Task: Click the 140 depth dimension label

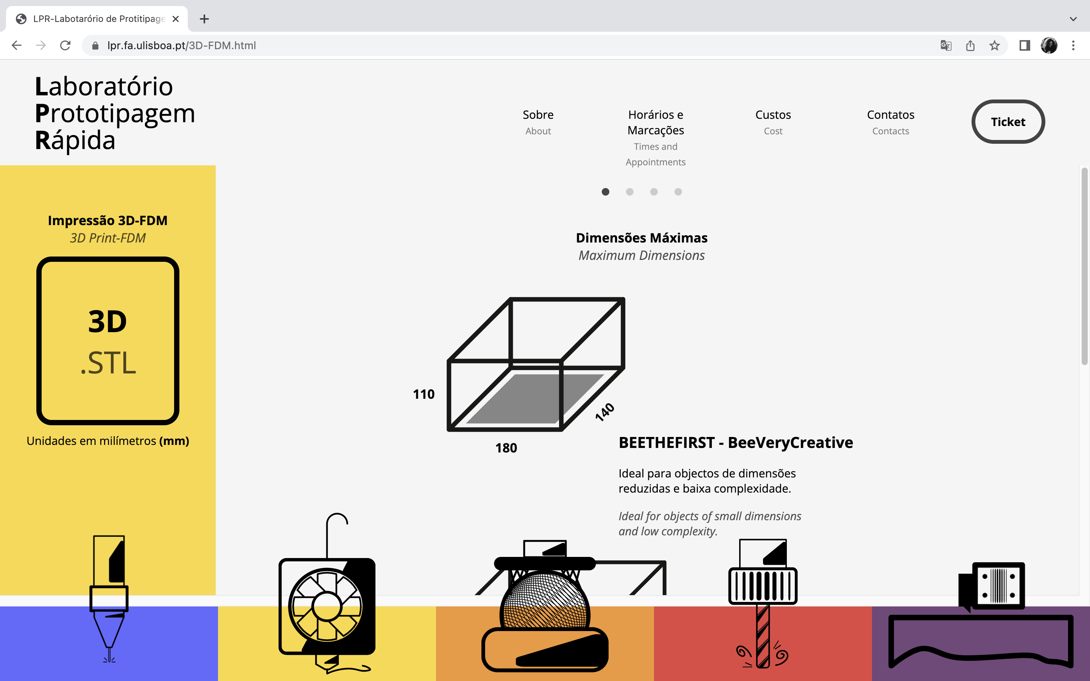Action: click(604, 412)
